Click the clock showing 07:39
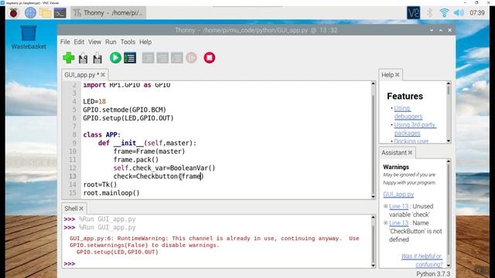 click(x=477, y=13)
